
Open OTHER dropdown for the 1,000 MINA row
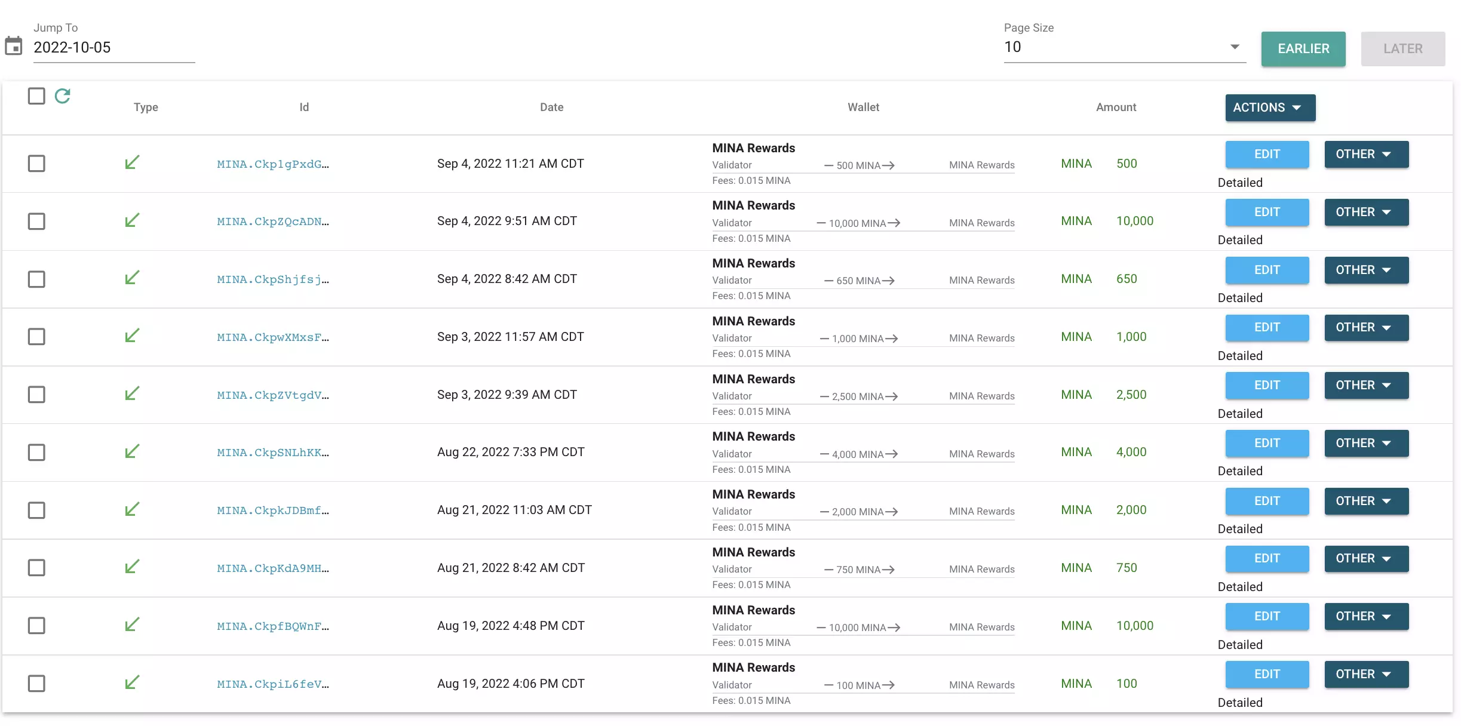[x=1366, y=327]
